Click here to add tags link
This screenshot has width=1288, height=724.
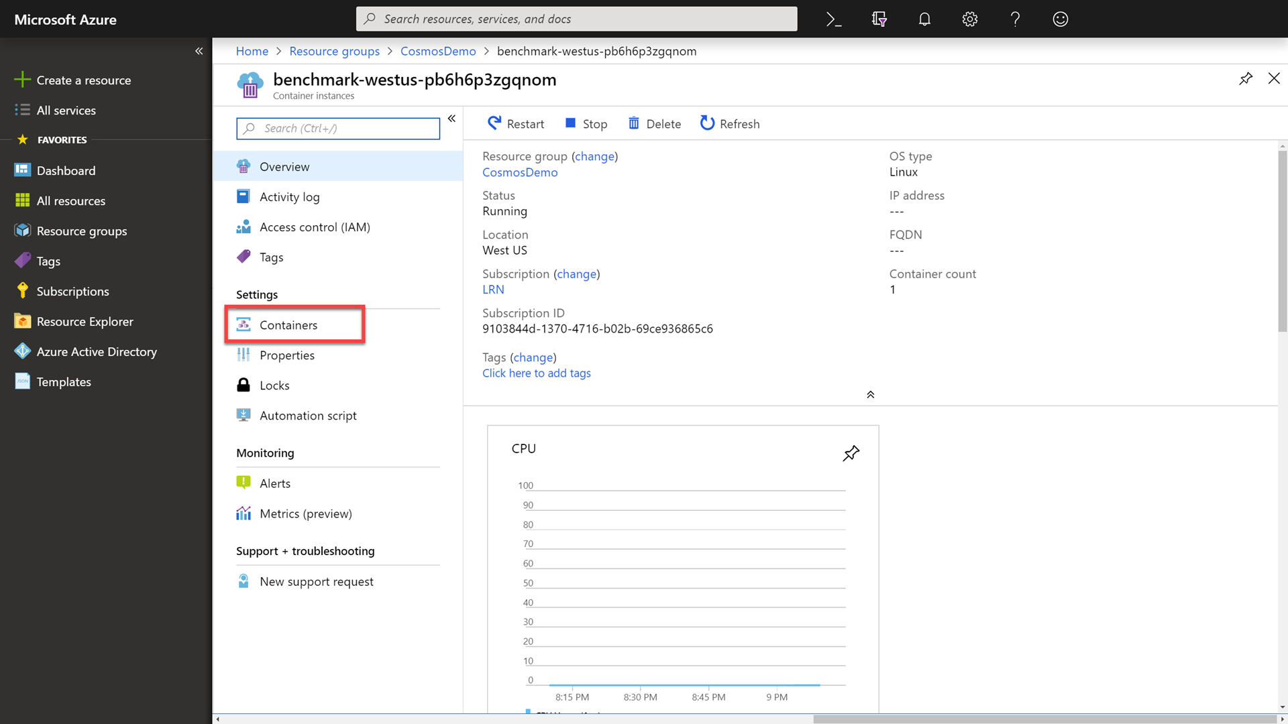click(536, 373)
